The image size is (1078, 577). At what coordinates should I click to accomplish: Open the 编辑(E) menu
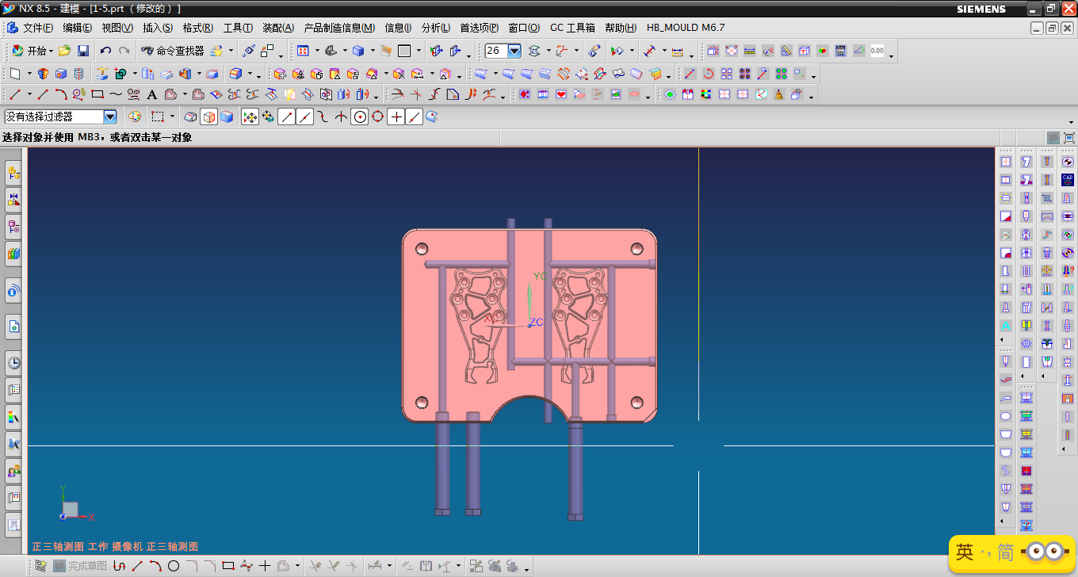(77, 28)
